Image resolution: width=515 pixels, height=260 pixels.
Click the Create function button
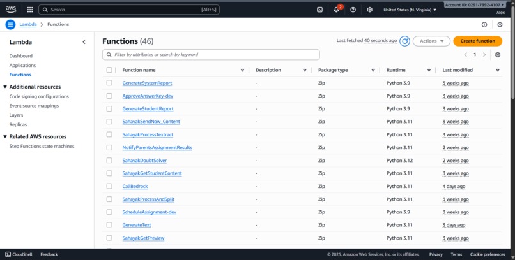(x=477, y=41)
